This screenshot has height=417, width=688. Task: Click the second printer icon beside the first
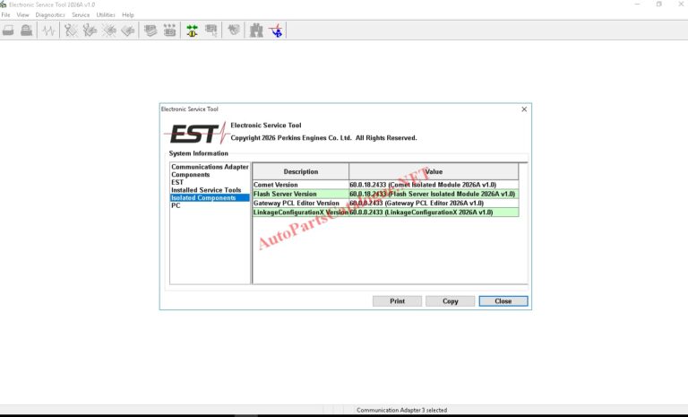(26, 30)
